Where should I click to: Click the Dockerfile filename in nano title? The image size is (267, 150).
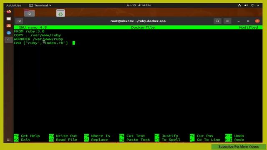coord(143,27)
